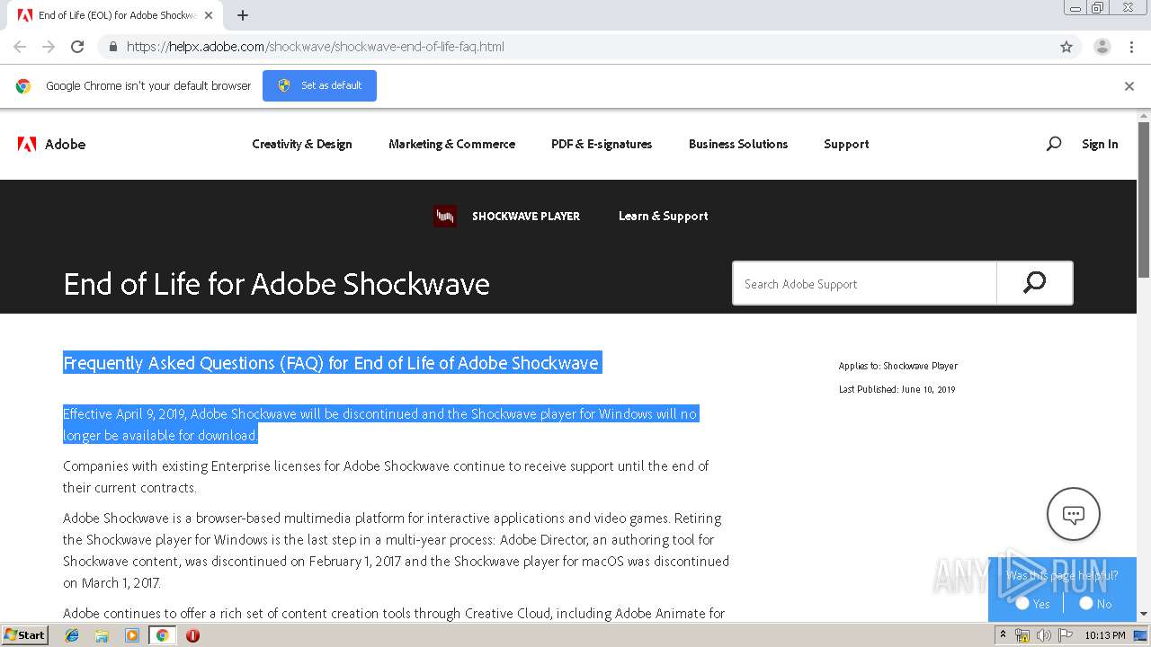Image resolution: width=1151 pixels, height=647 pixels.
Task: Open Chrome's three-dot menu
Action: [1131, 47]
